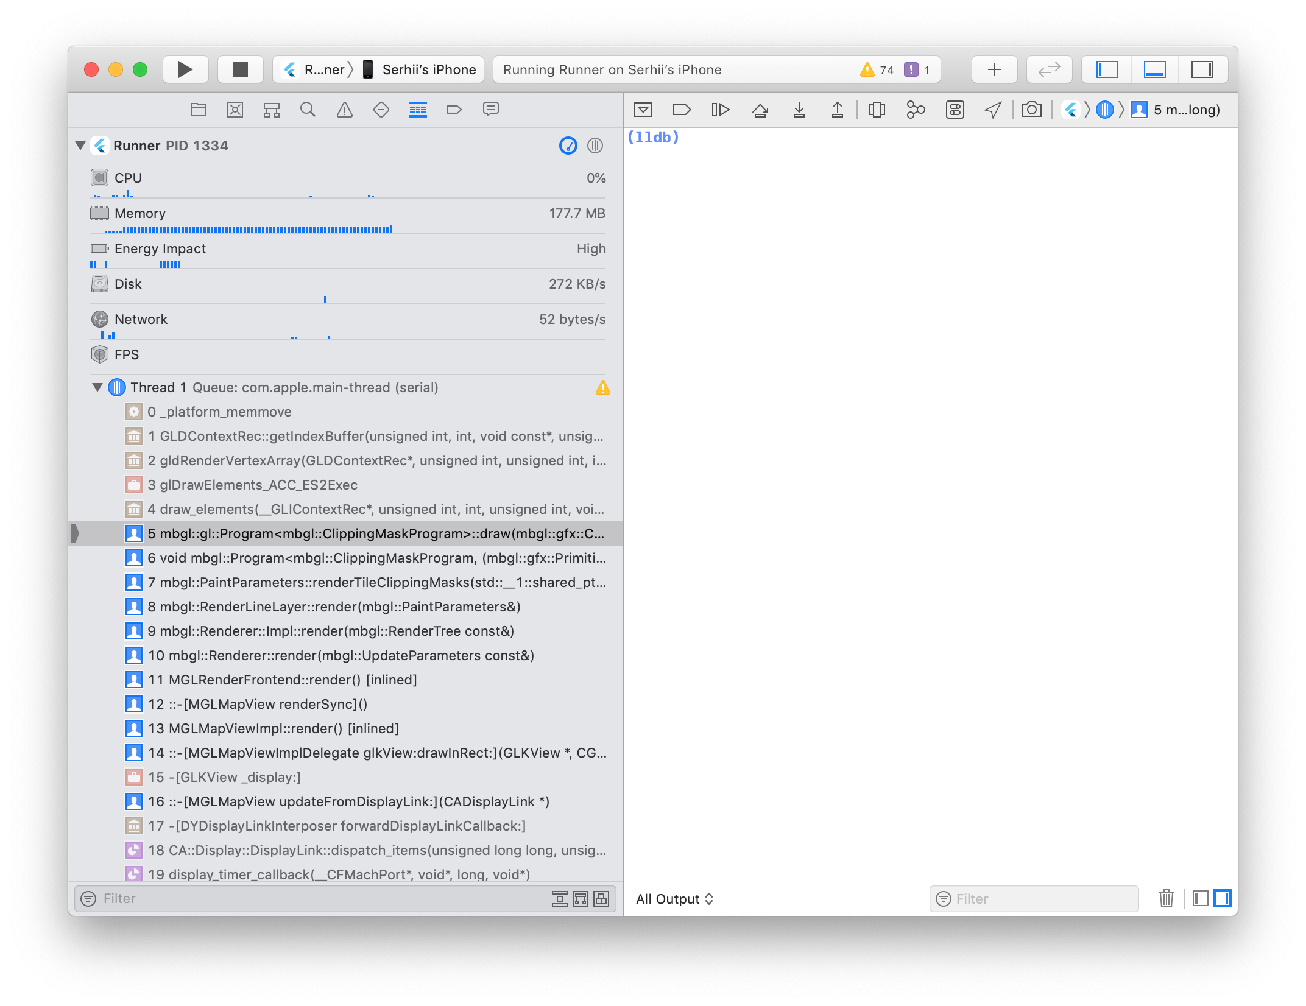Click Step Into button
Image resolution: width=1306 pixels, height=1006 pixels.
[x=799, y=110]
